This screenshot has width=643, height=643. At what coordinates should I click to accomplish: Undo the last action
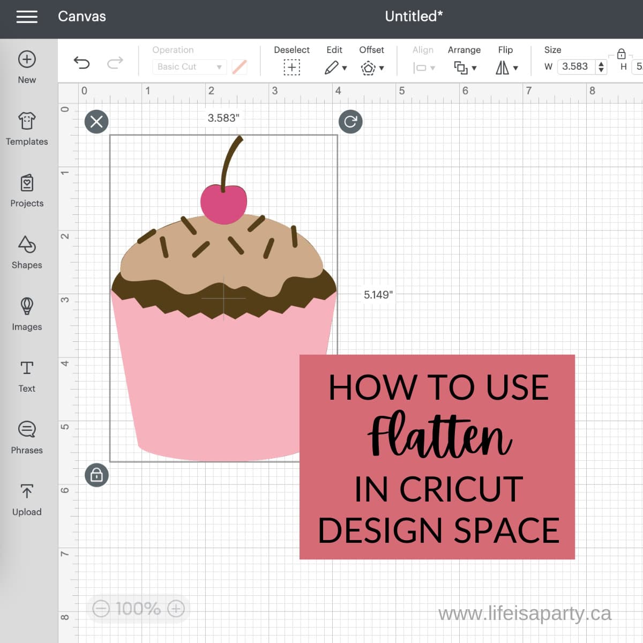[x=81, y=63]
